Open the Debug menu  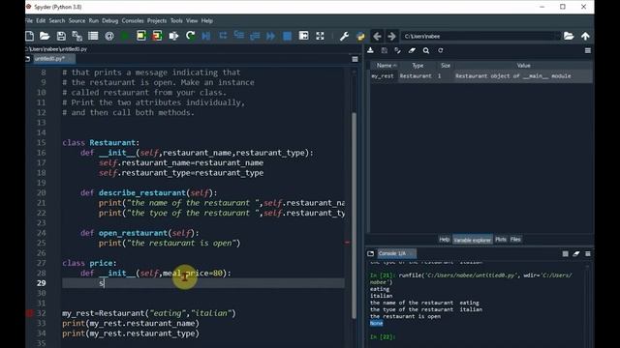coord(109,20)
